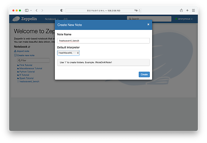Open the Notebook menu
207x143 pixels.
click(x=52, y=19)
